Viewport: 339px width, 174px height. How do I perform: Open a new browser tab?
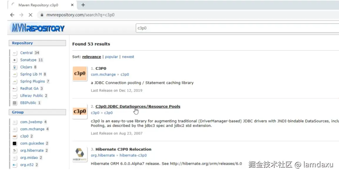83,5
